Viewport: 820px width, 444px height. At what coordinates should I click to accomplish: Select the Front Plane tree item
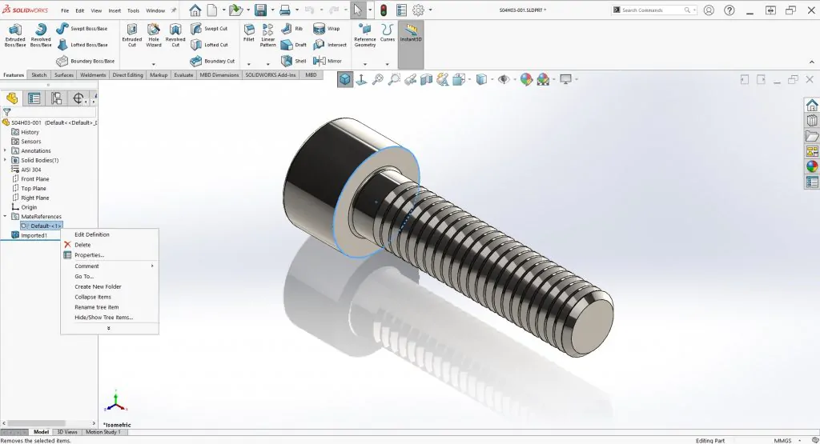(x=35, y=178)
